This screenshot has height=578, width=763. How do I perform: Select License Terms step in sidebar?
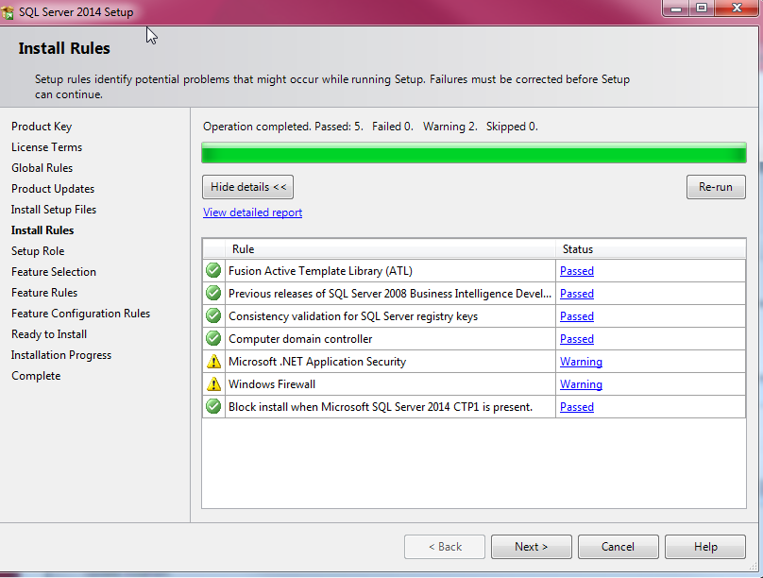point(46,147)
